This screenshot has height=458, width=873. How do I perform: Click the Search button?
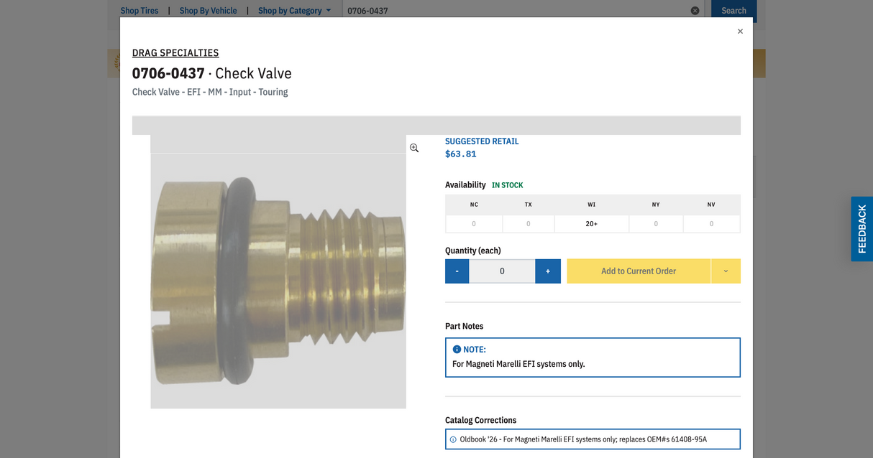click(733, 11)
